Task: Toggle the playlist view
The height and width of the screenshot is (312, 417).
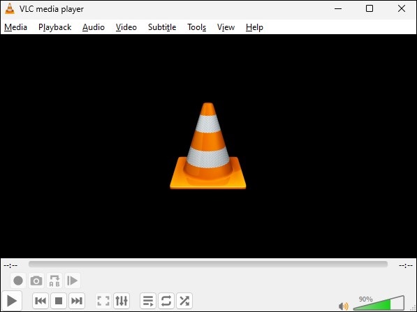Action: click(148, 301)
